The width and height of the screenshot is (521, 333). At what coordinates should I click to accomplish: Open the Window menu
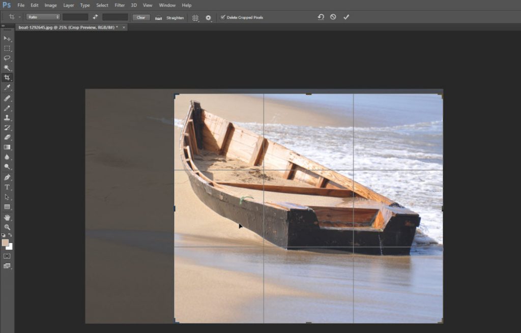click(x=167, y=5)
